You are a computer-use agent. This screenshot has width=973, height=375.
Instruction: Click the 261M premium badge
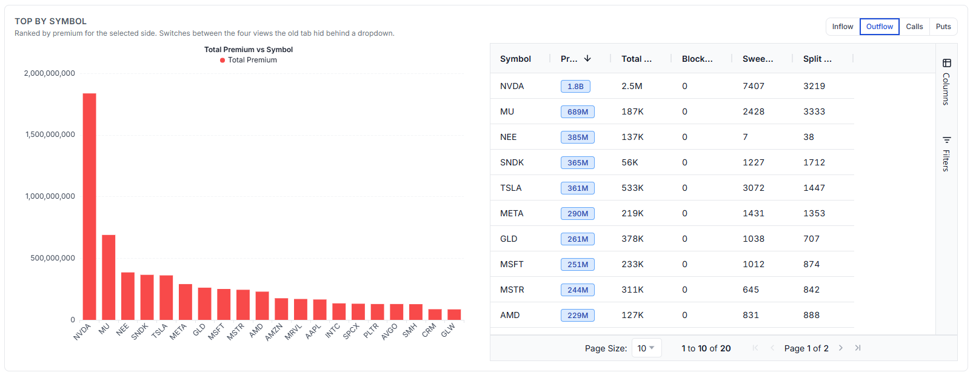(x=578, y=239)
